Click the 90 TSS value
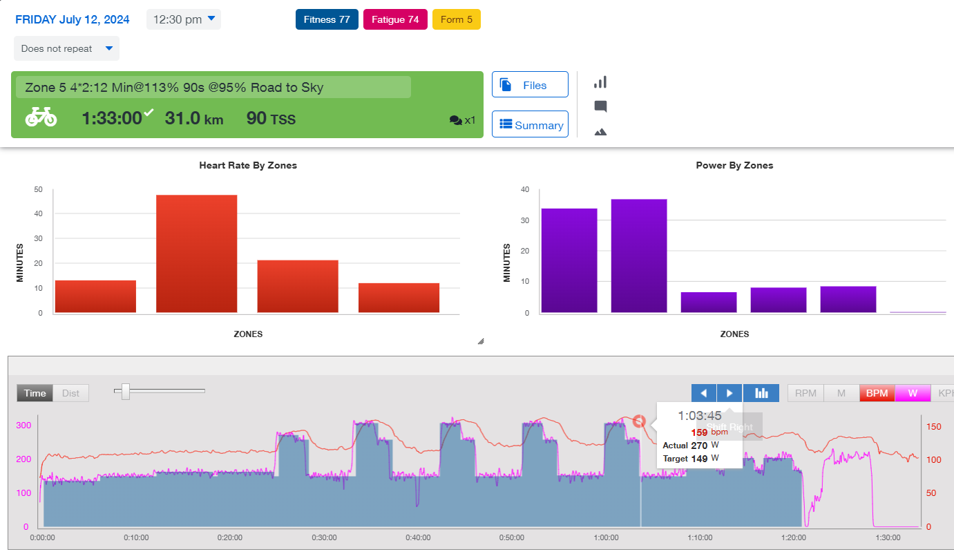The width and height of the screenshot is (954, 554). click(271, 118)
